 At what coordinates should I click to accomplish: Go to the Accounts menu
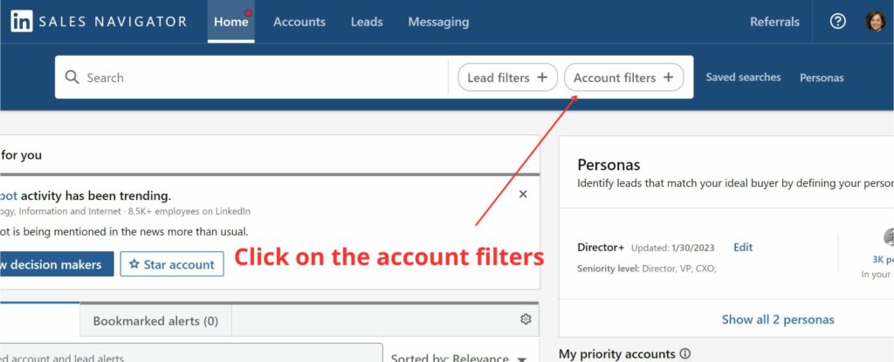tap(299, 22)
